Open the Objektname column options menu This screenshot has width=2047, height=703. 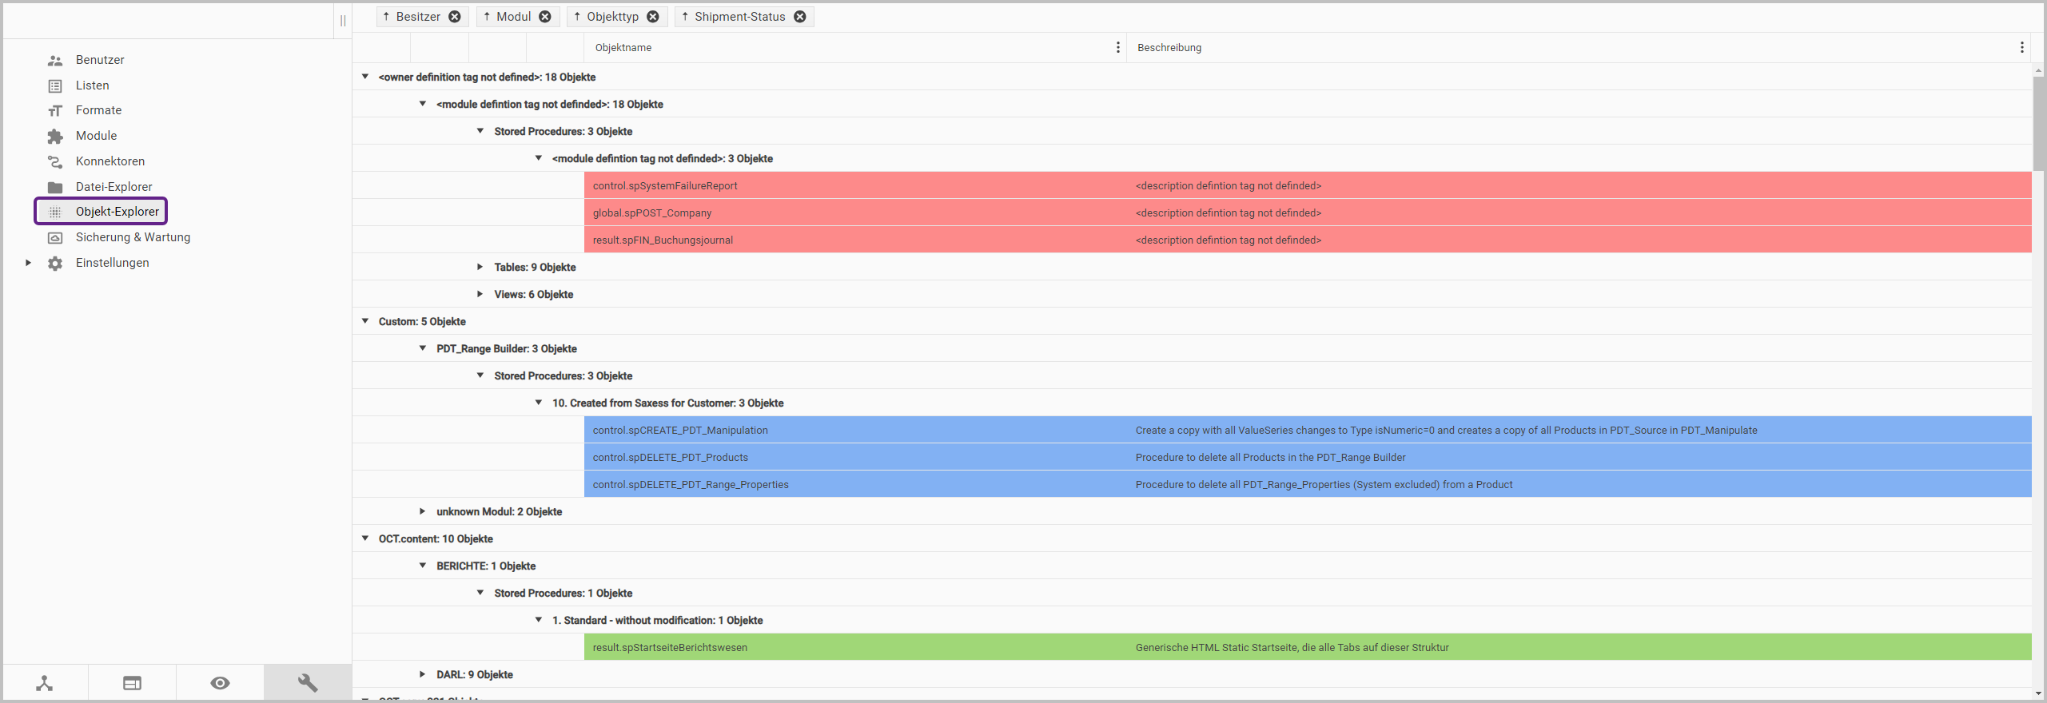(1117, 48)
